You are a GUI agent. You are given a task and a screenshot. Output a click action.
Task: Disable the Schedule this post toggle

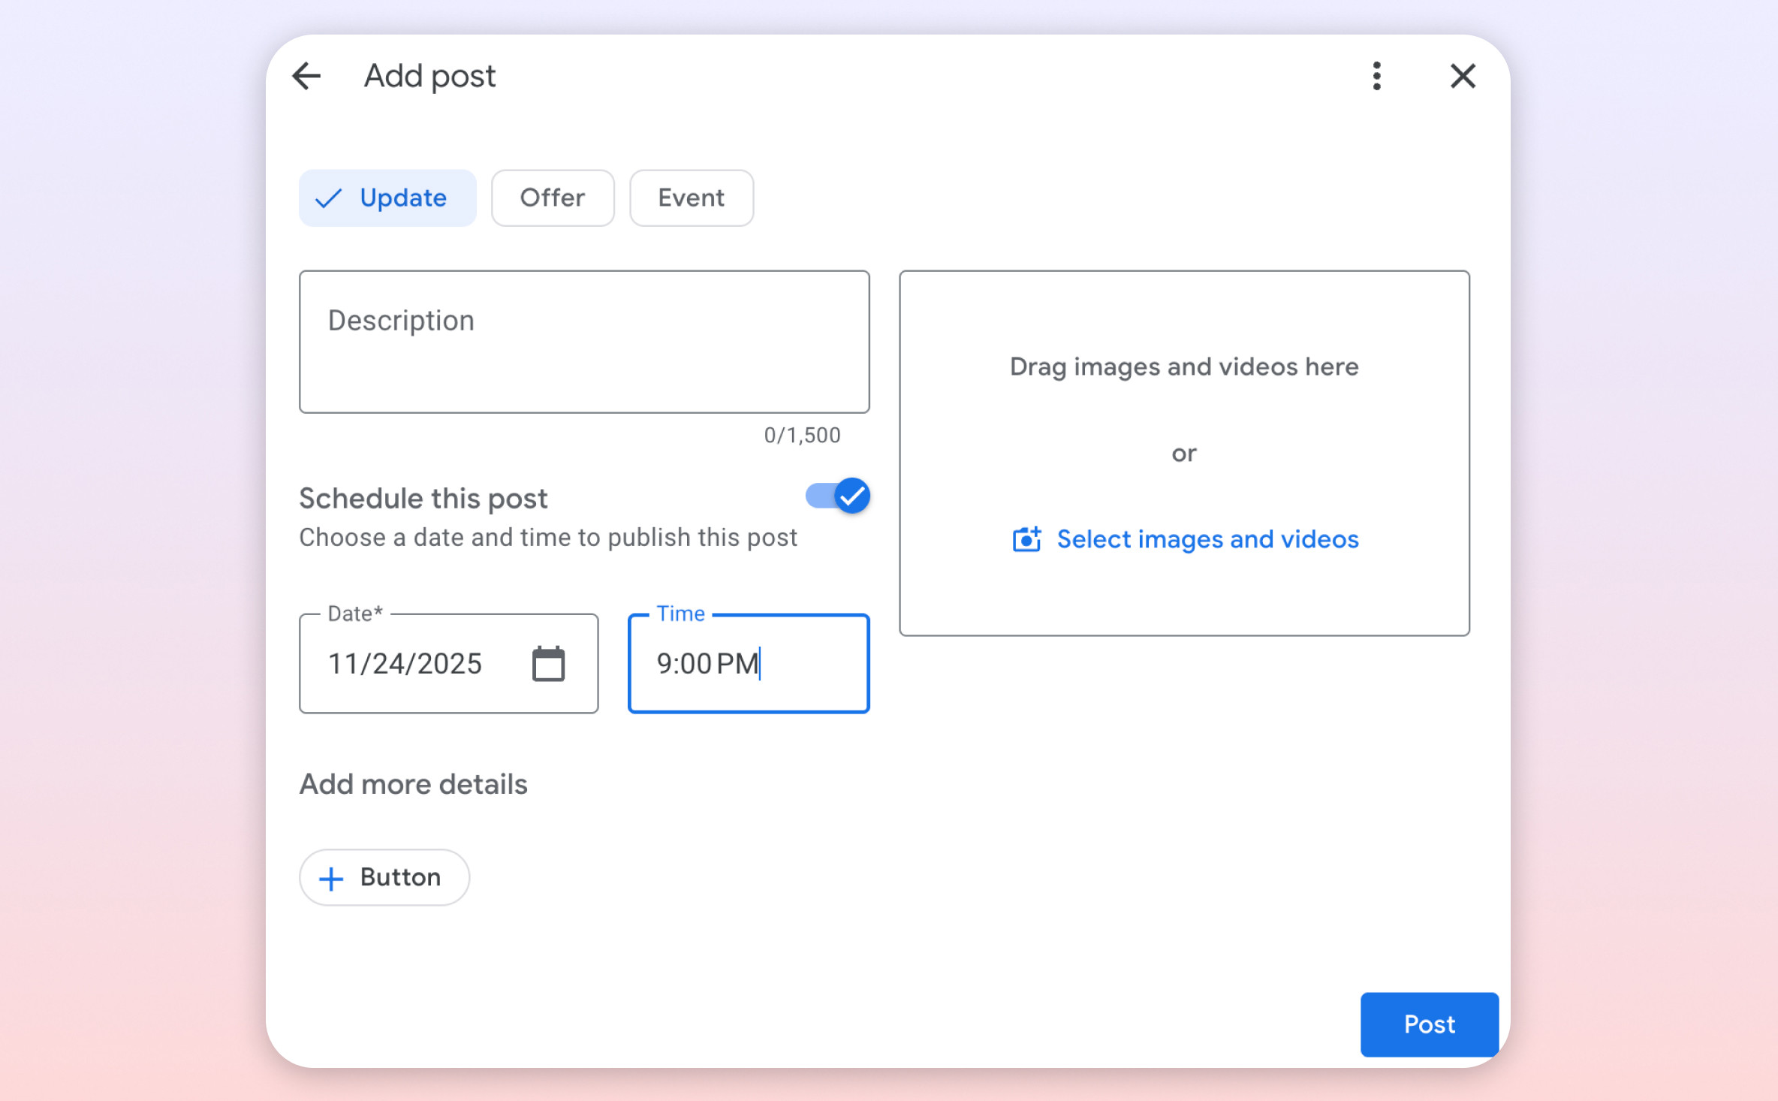[x=837, y=496]
